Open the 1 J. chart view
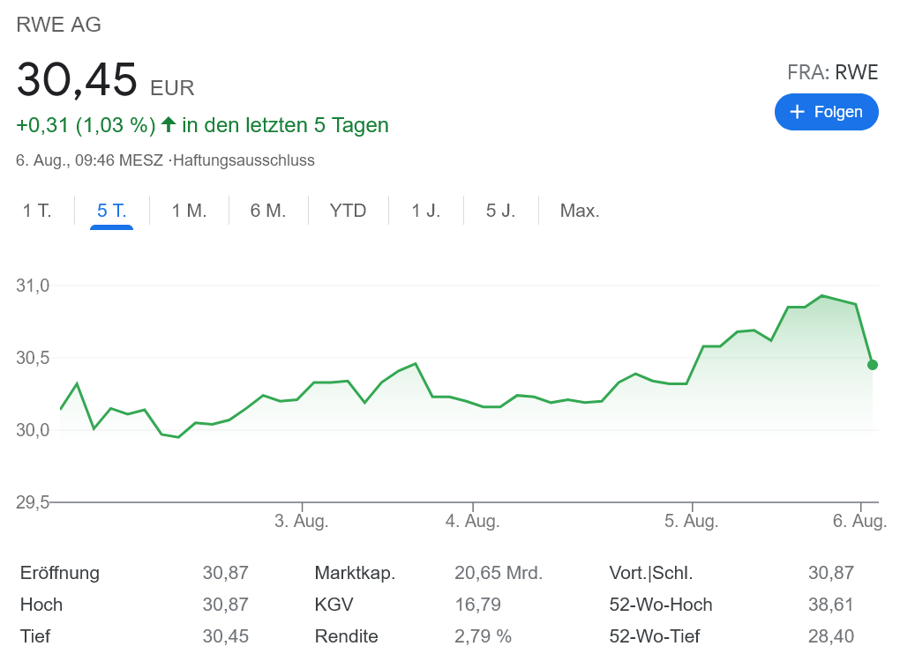 point(426,211)
